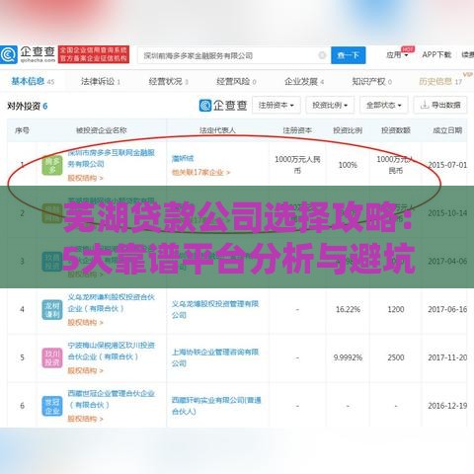Viewport: 474px width, 474px height.
Task: Click the 100% investment ratio cell
Action: [x=348, y=165]
